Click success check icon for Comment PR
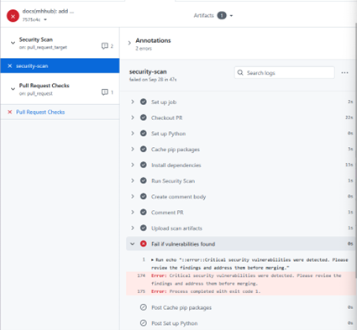The width and height of the screenshot is (357, 330). tap(144, 212)
